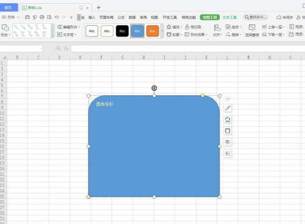305x224 pixels.
Task: Open the selection pane (选择窗格)
Action: 252,31
